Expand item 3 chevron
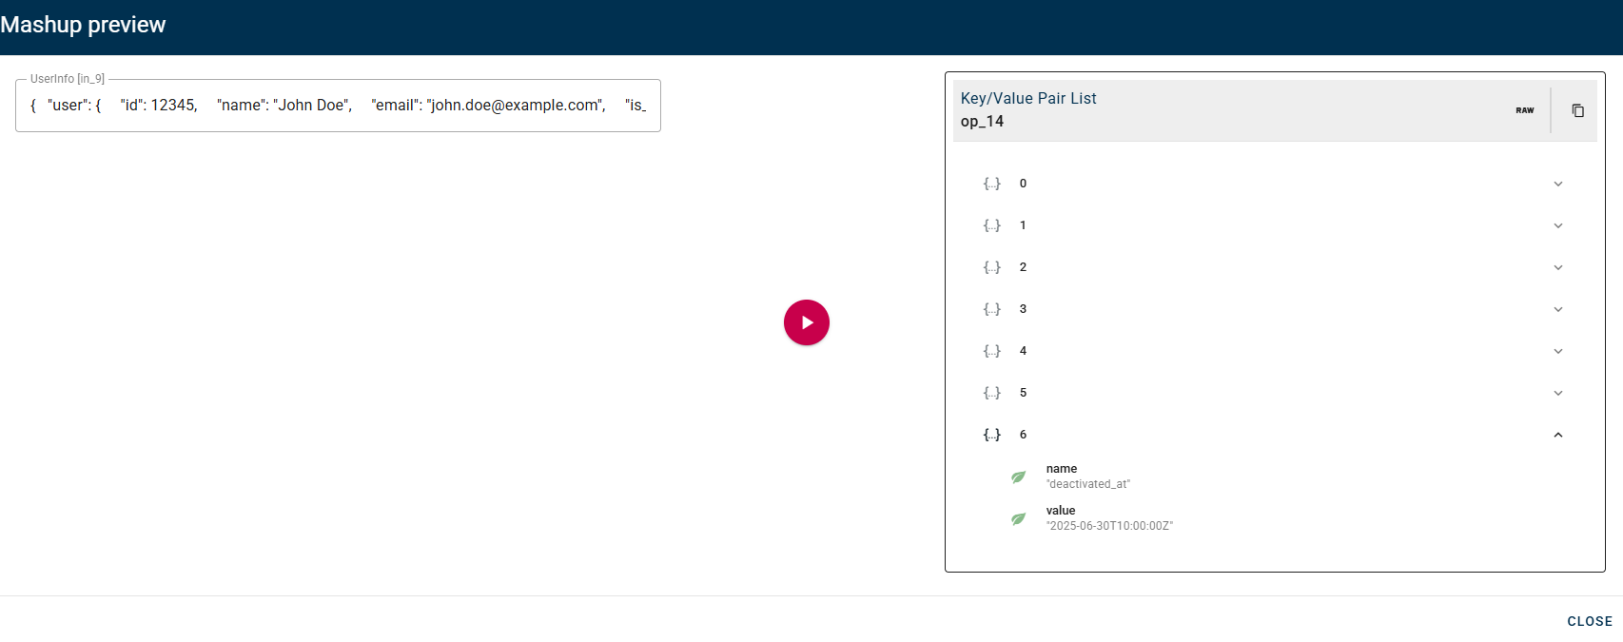 click(1557, 309)
